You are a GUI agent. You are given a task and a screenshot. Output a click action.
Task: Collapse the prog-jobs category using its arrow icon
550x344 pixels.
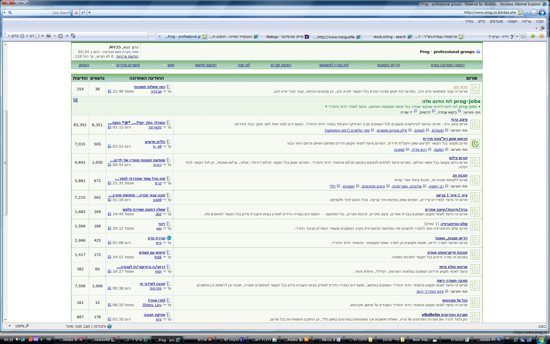75,100
